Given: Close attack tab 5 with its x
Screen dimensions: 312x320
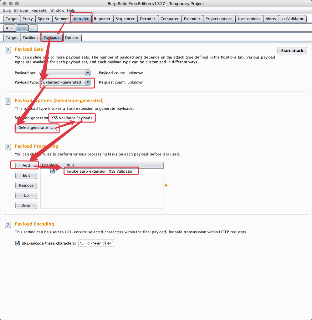Looking at the screenshot, I should pos(24,28).
